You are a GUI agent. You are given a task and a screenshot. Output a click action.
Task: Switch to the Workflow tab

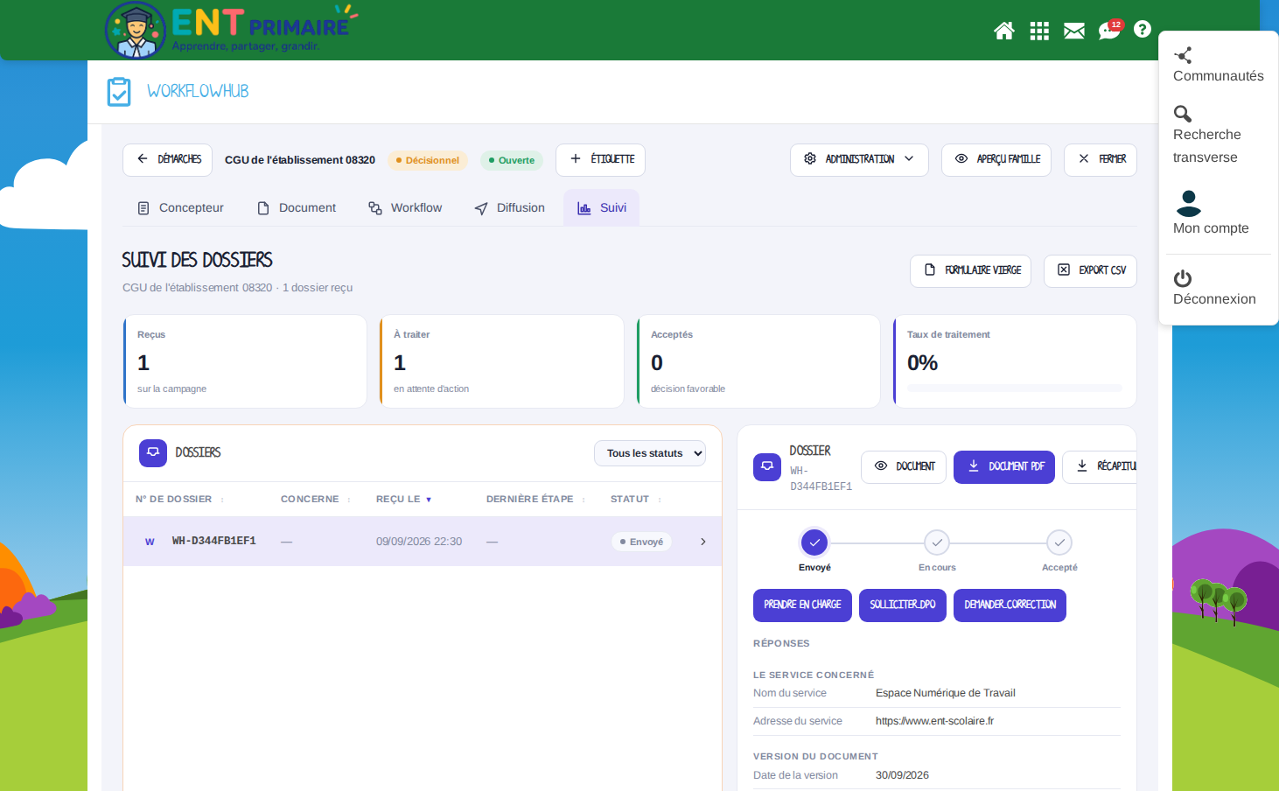pyautogui.click(x=405, y=208)
